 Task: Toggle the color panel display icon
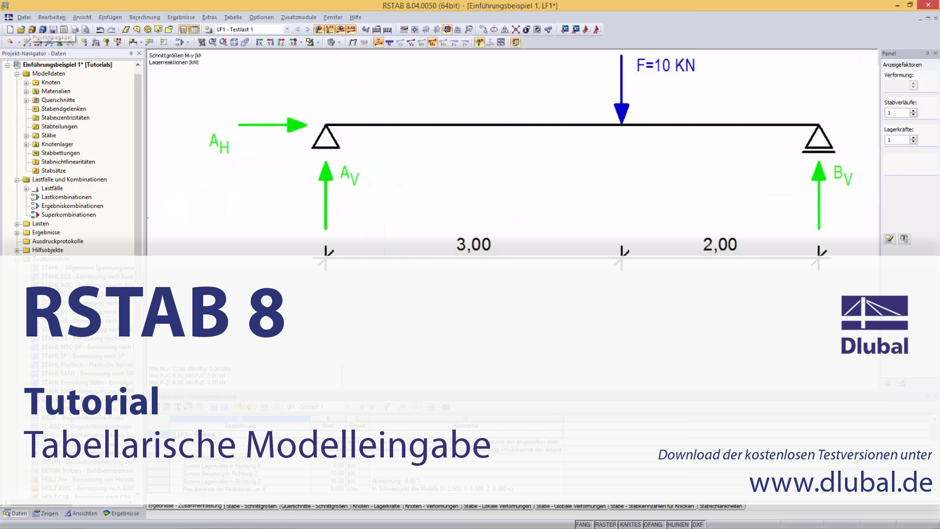point(516,43)
